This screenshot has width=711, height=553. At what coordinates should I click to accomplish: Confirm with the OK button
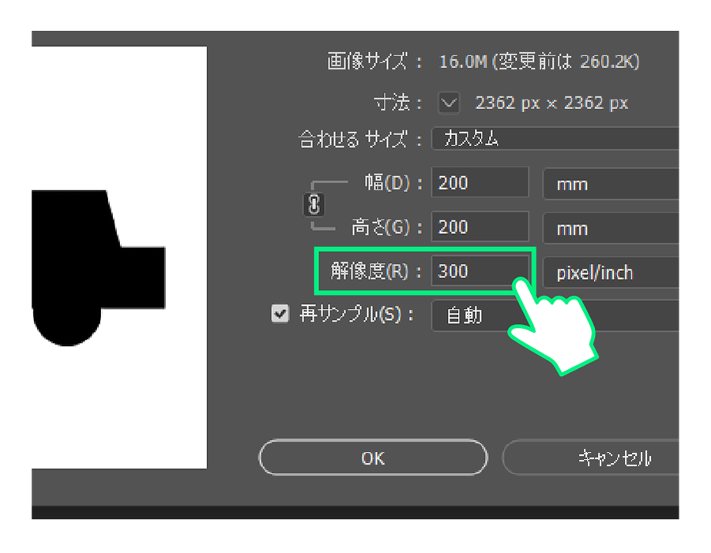click(373, 458)
